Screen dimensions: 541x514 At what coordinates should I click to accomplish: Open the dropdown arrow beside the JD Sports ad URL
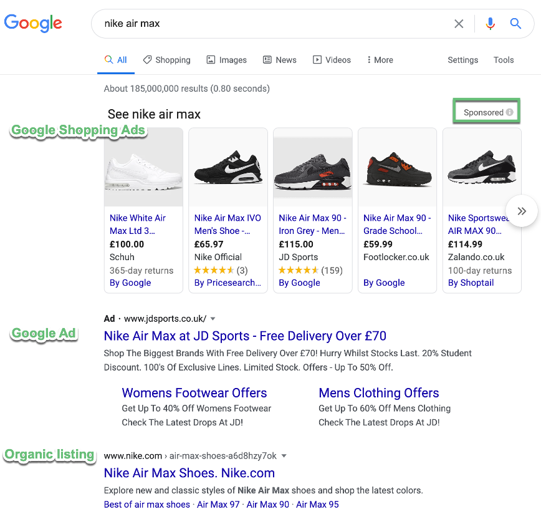tap(212, 318)
